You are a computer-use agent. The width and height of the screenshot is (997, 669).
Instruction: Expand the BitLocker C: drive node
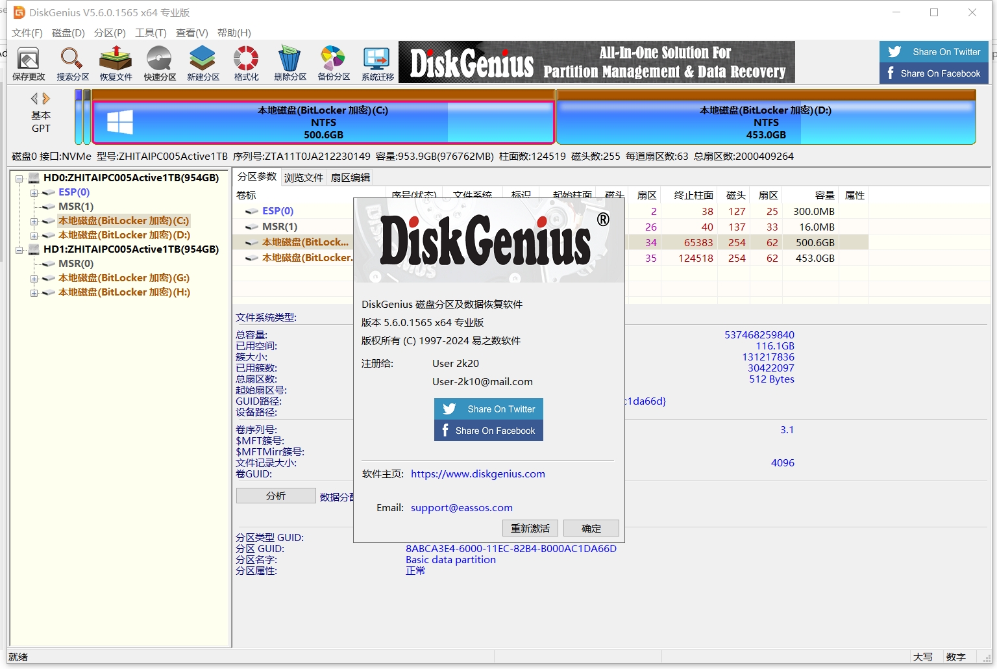point(33,221)
